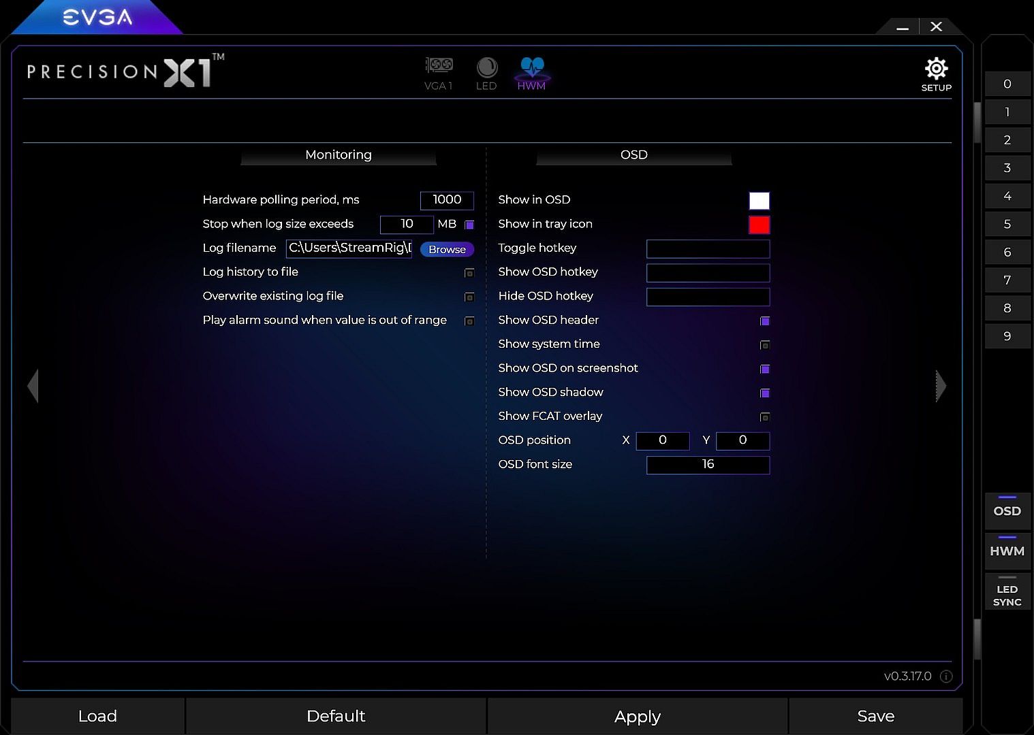Image resolution: width=1034 pixels, height=735 pixels.
Task: Enable Show system time
Action: tap(765, 345)
